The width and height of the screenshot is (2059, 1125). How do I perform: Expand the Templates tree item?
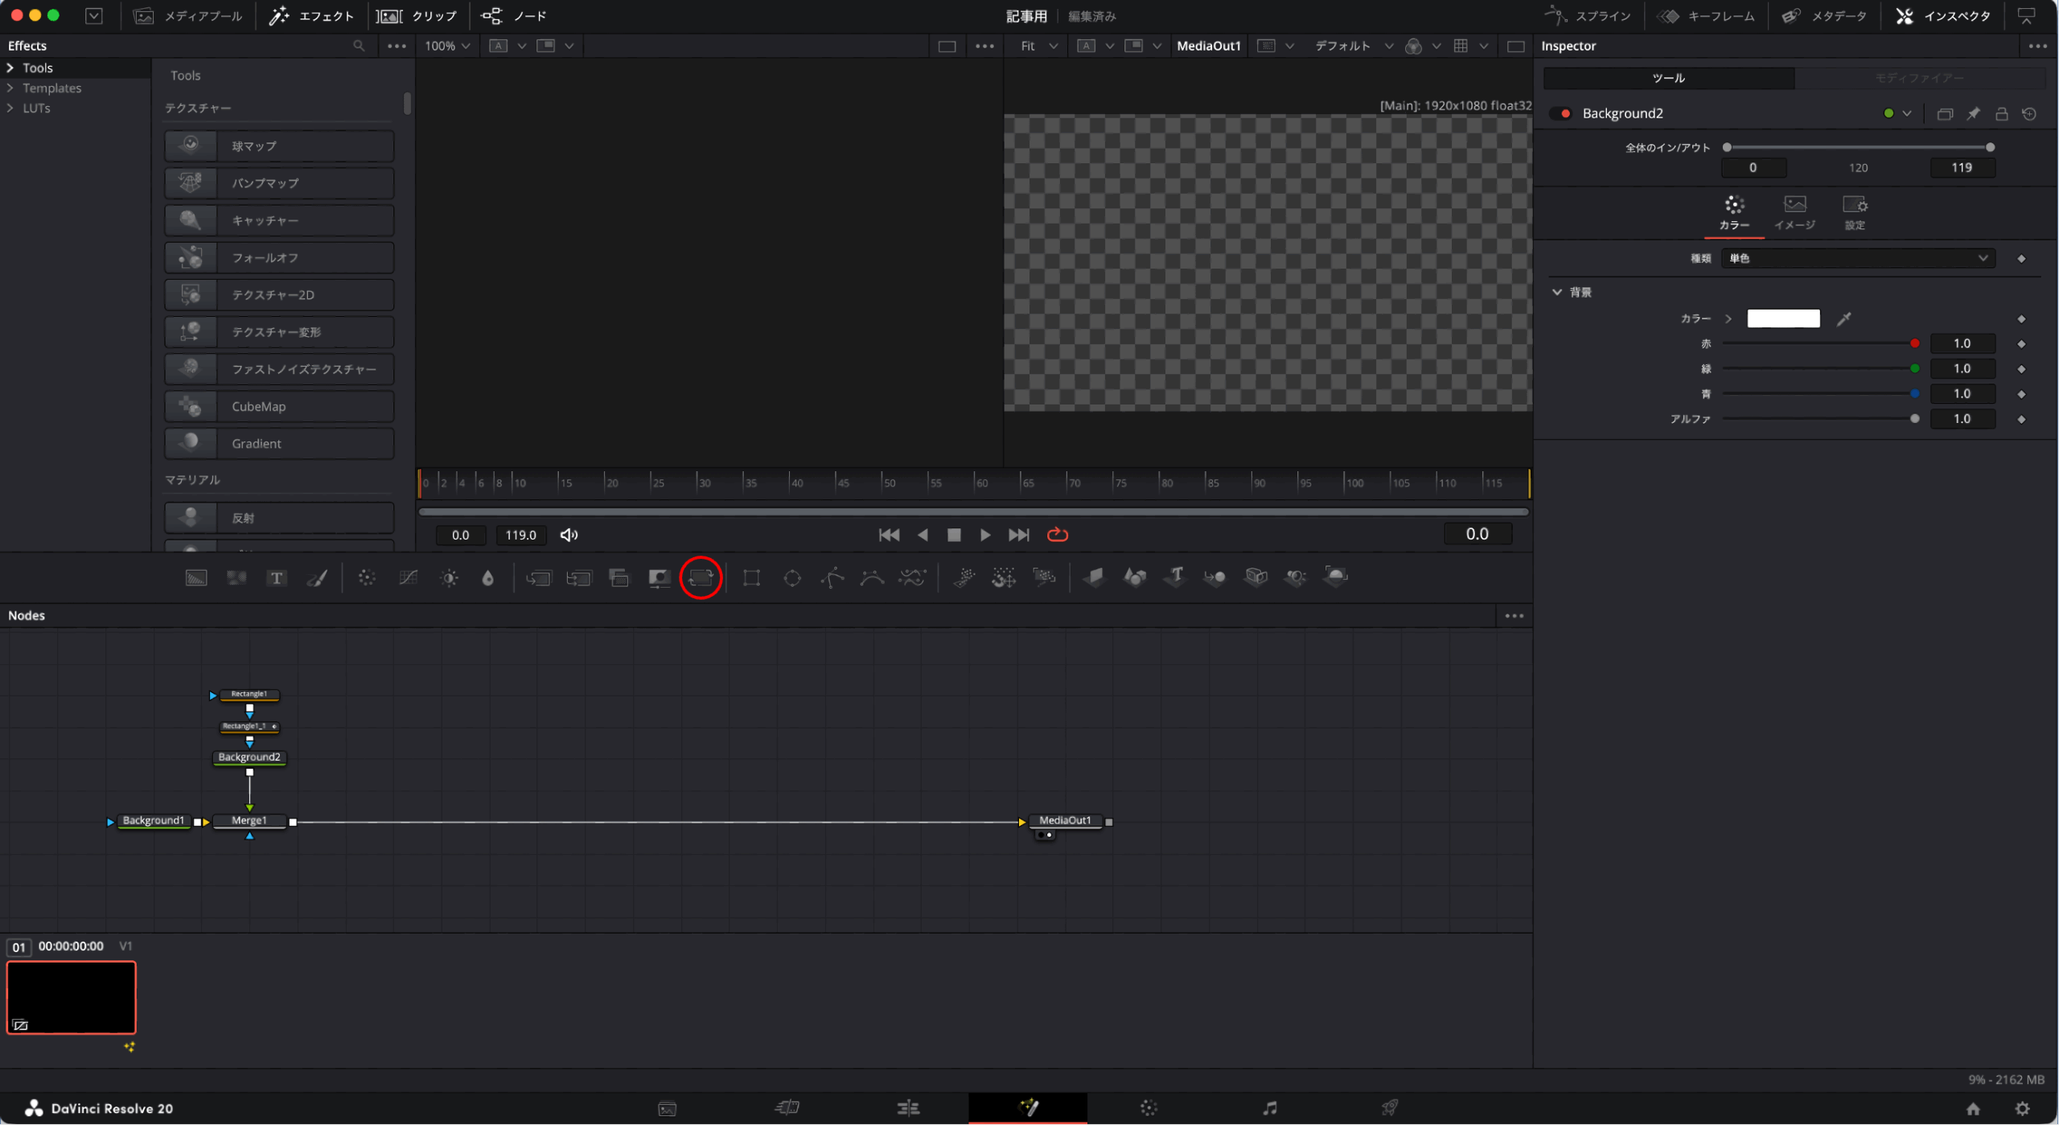(x=10, y=88)
